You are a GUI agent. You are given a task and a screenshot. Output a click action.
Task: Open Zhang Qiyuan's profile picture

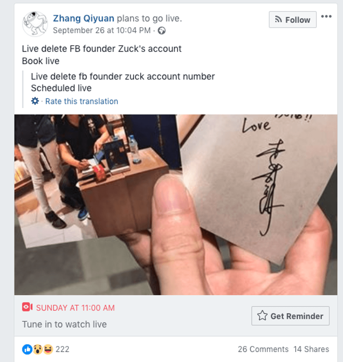35,24
